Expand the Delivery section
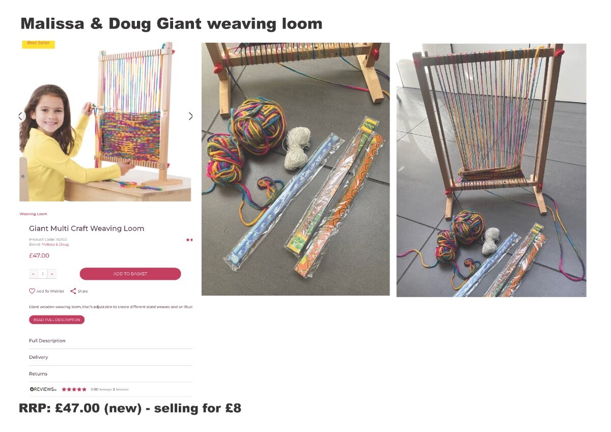The width and height of the screenshot is (611, 432). 110,357
